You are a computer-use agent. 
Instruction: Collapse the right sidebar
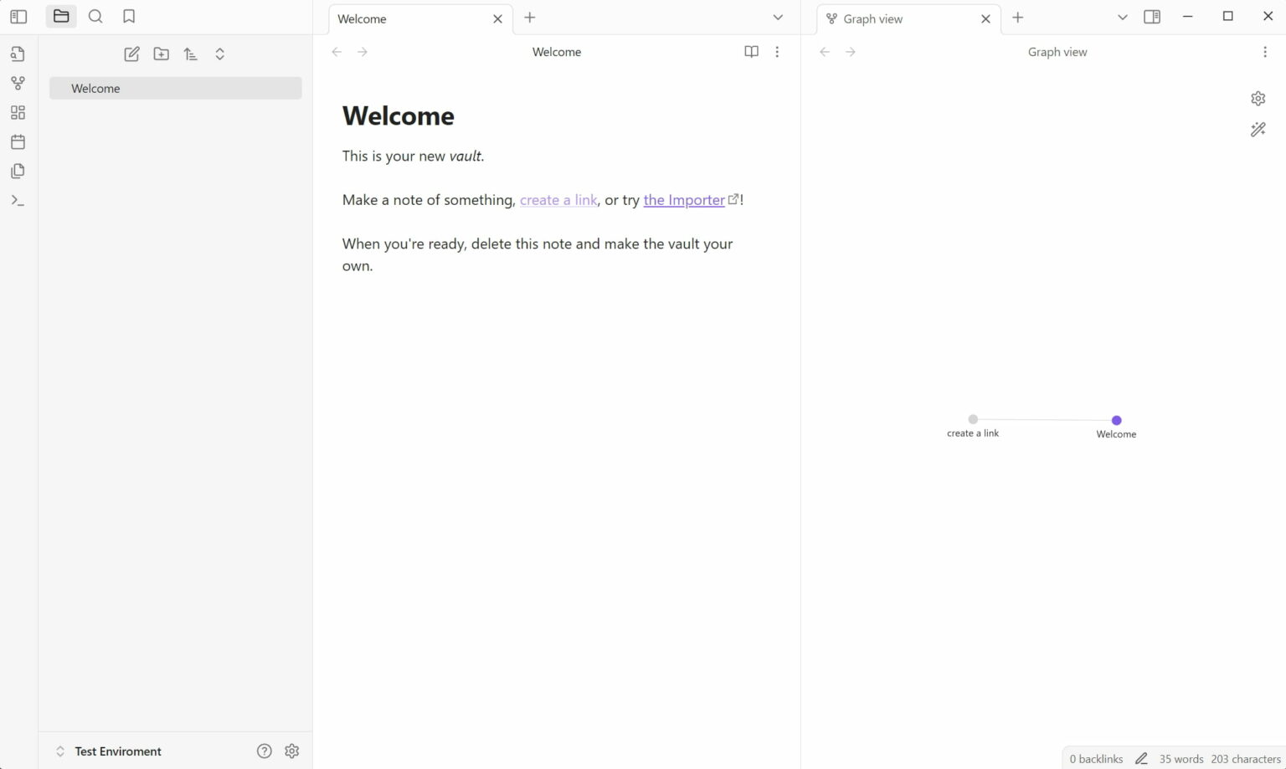click(x=1151, y=16)
